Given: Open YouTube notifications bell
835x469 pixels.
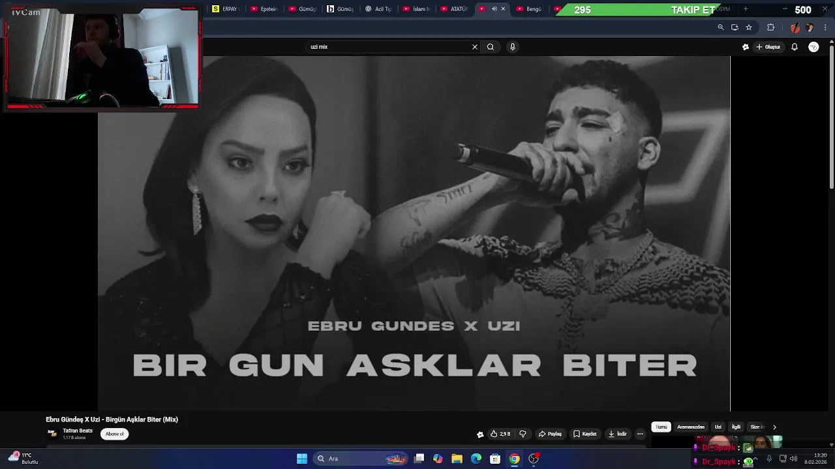Looking at the screenshot, I should (x=794, y=47).
